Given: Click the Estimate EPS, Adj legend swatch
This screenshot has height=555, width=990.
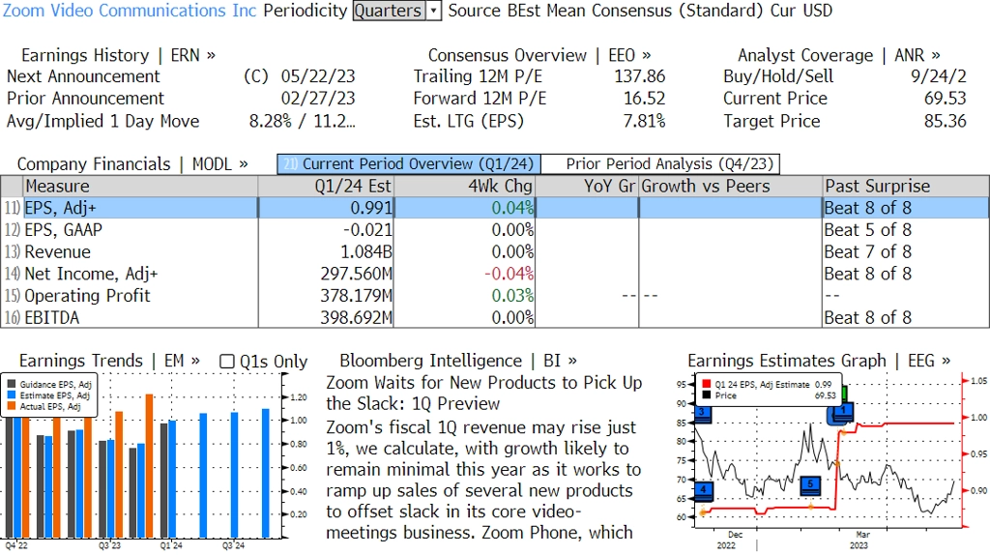Looking at the screenshot, I should [x=12, y=395].
